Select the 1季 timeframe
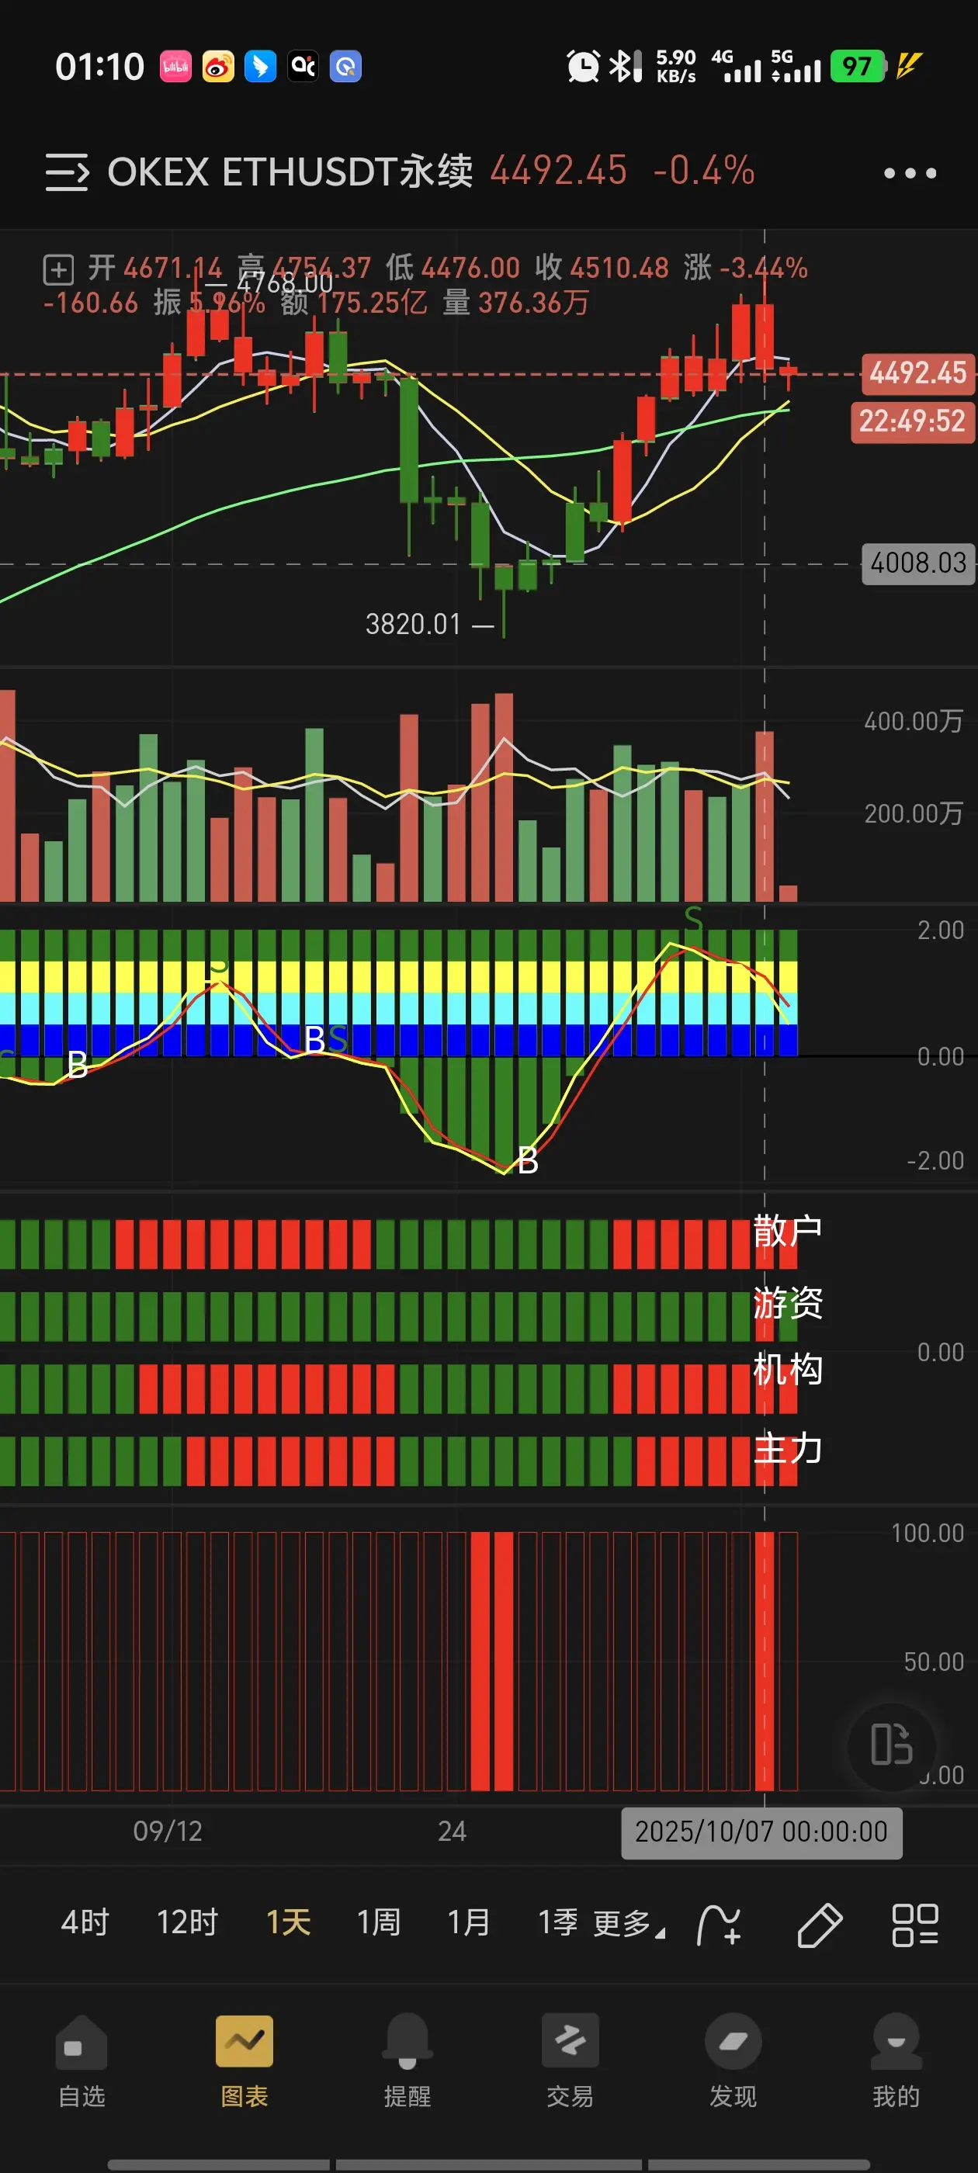Screen dimensions: 978x2173 558,1923
